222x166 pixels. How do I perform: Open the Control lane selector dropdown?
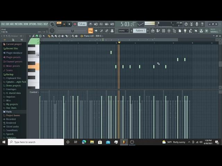point(34,92)
